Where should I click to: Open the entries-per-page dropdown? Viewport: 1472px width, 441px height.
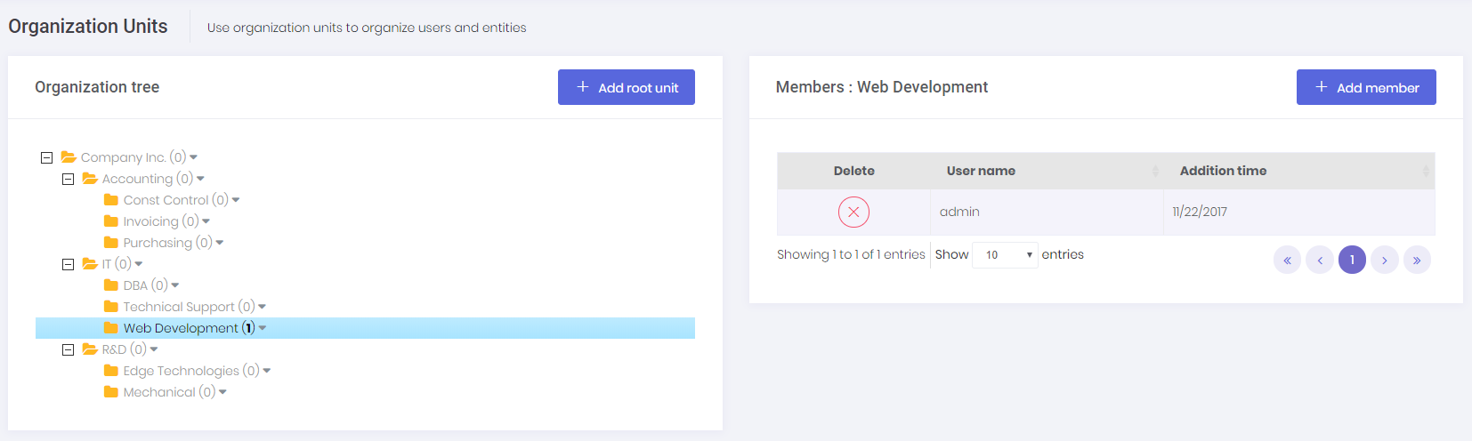pyautogui.click(x=1005, y=255)
